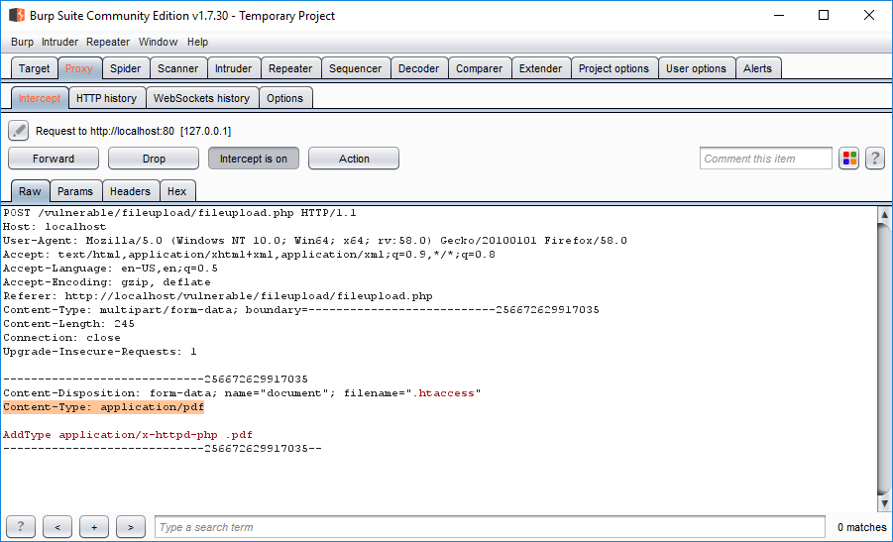893x542 pixels.
Task: Click the Accept-Language header line
Action: [110, 269]
